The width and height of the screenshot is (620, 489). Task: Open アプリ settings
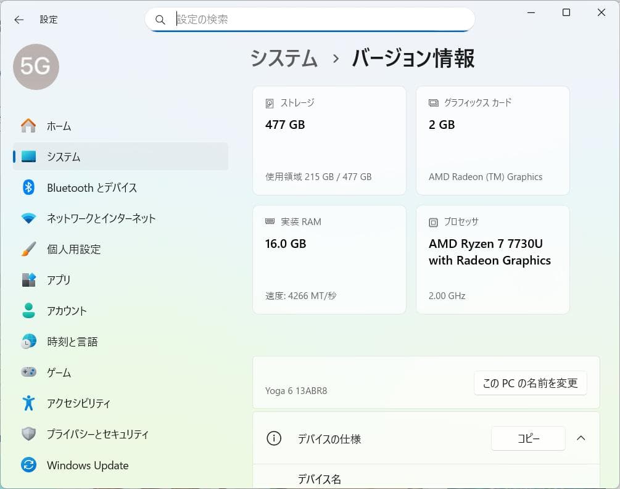point(60,280)
